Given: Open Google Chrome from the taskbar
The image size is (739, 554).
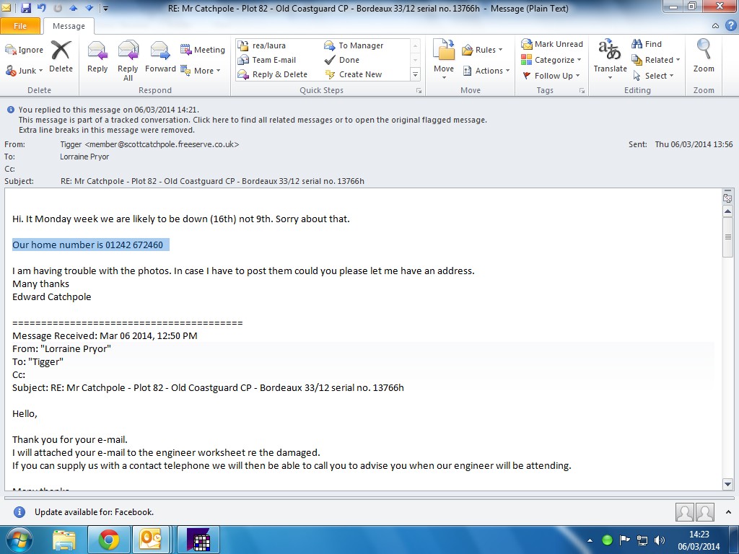Looking at the screenshot, I should (109, 540).
